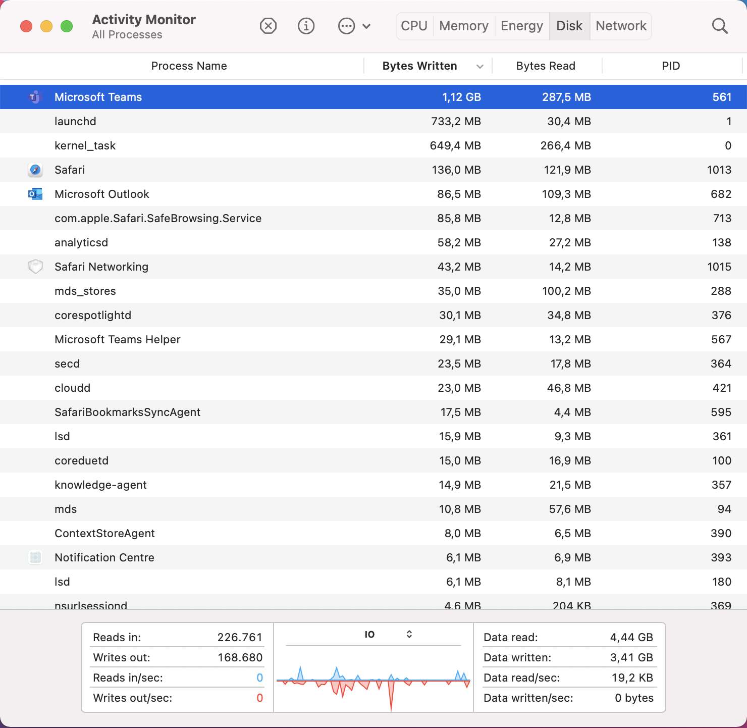Select Microsoft Teams Helper row
This screenshot has width=747, height=728.
pos(373,339)
